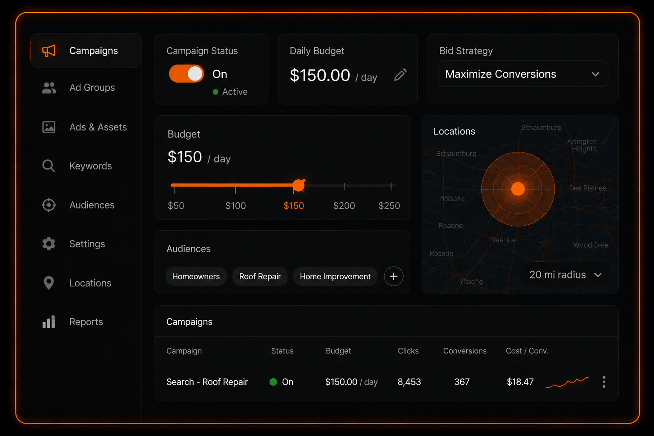Image resolution: width=654 pixels, height=436 pixels.
Task: Add a new audience with plus button
Action: pyautogui.click(x=394, y=276)
